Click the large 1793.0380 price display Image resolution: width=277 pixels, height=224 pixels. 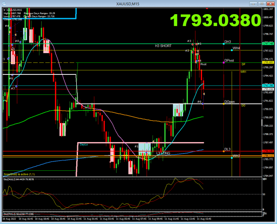point(215,20)
